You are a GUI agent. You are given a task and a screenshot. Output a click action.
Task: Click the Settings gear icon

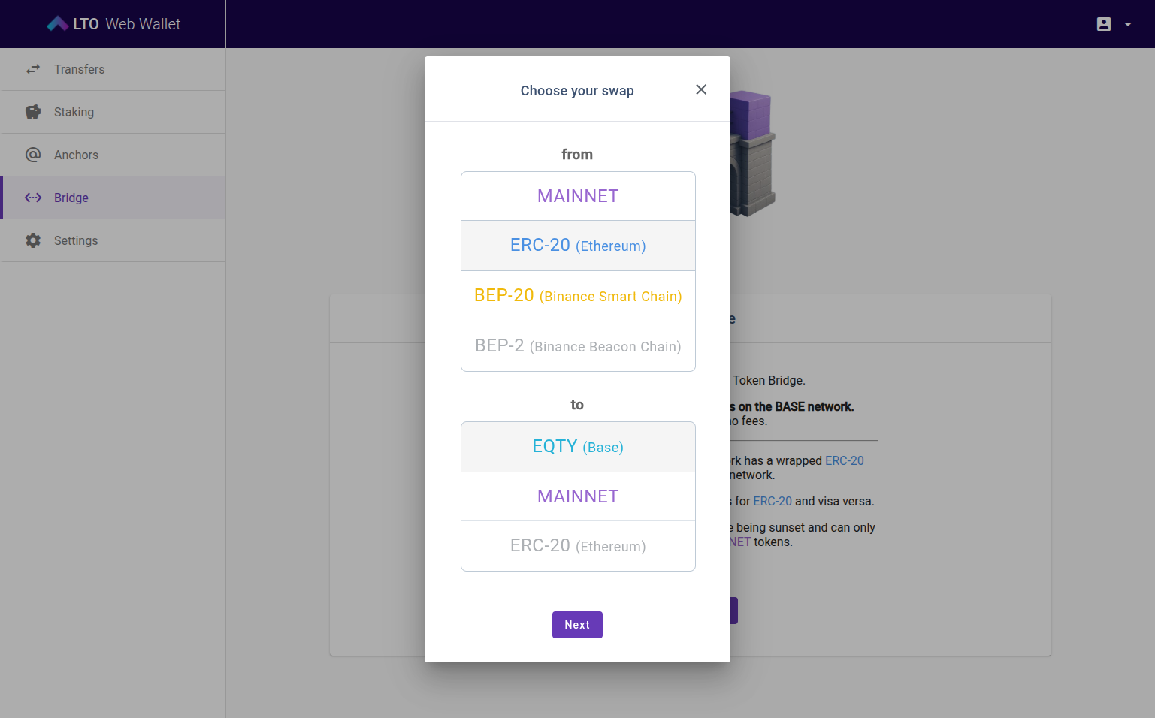(x=33, y=240)
